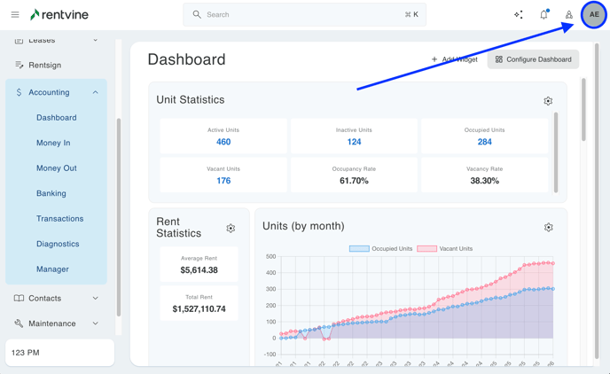Open the AI sparkle assistant icon
610x374 pixels.
(519, 14)
